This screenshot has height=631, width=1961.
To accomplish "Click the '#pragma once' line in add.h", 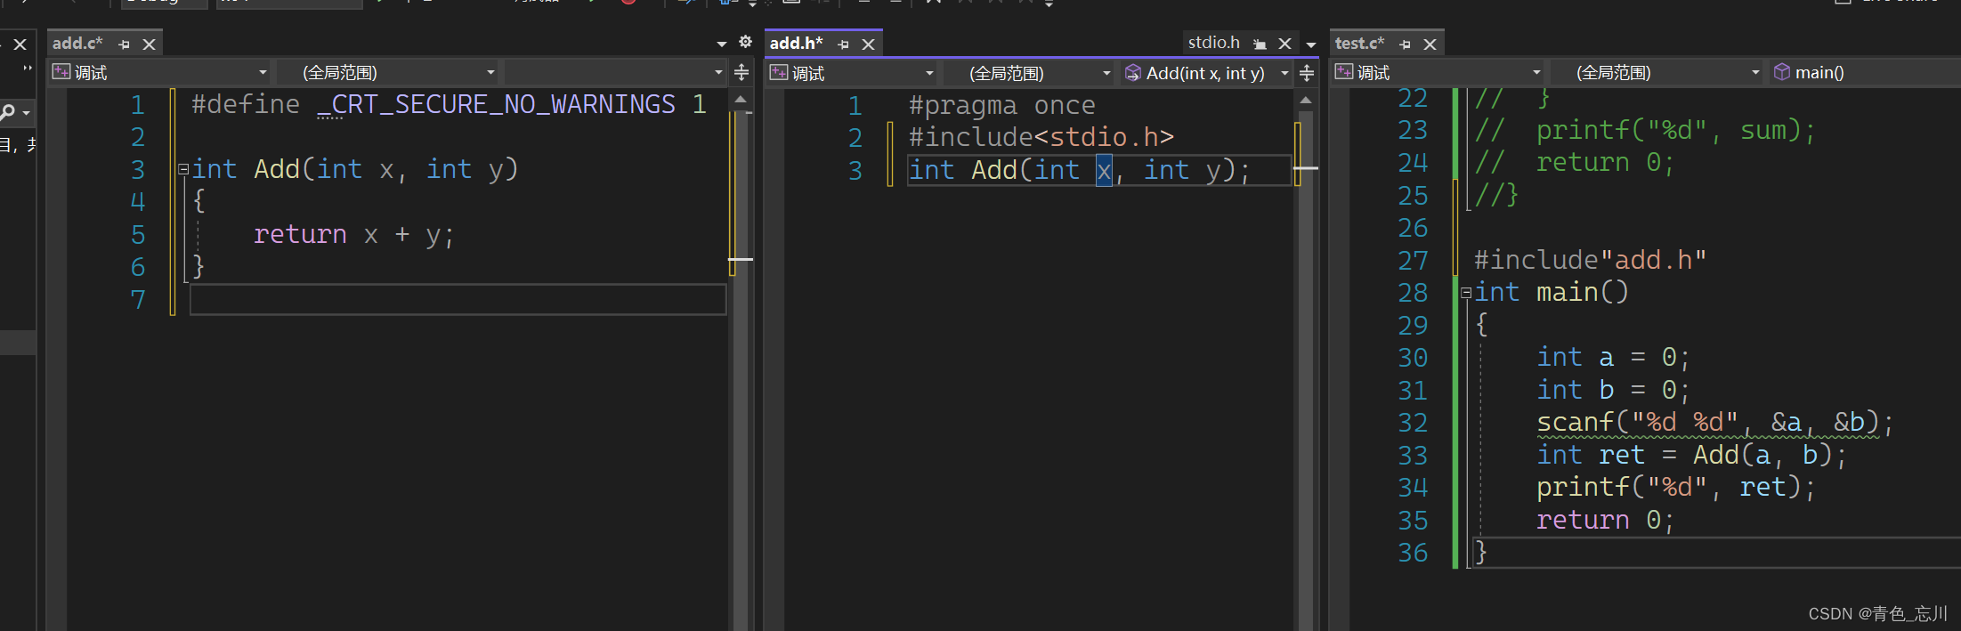I will click(1001, 106).
